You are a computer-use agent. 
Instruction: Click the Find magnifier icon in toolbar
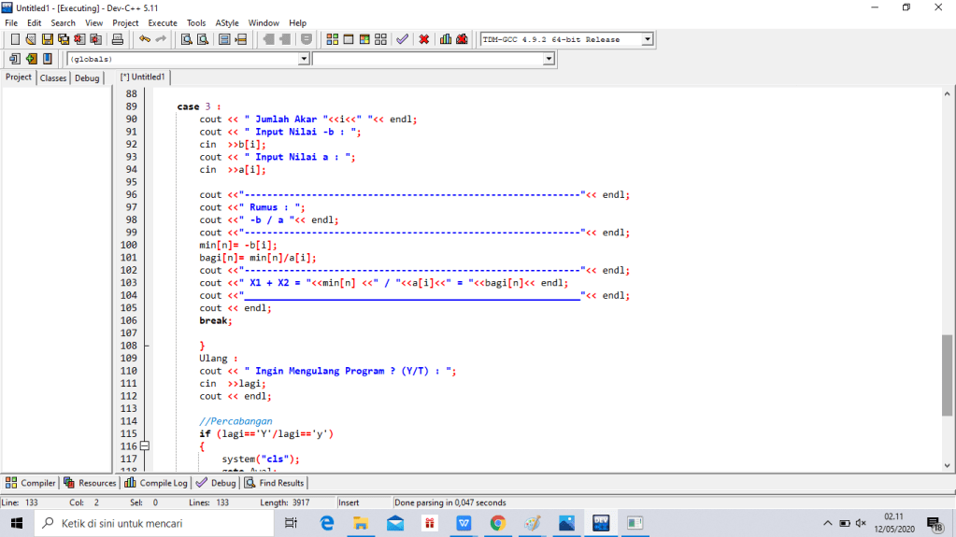pos(186,39)
